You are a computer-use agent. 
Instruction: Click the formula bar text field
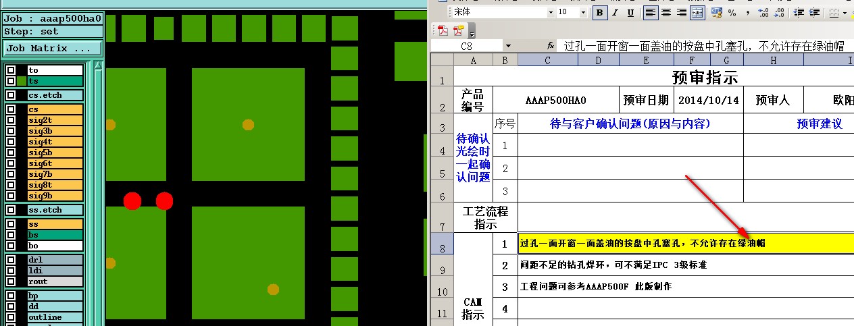pos(707,46)
